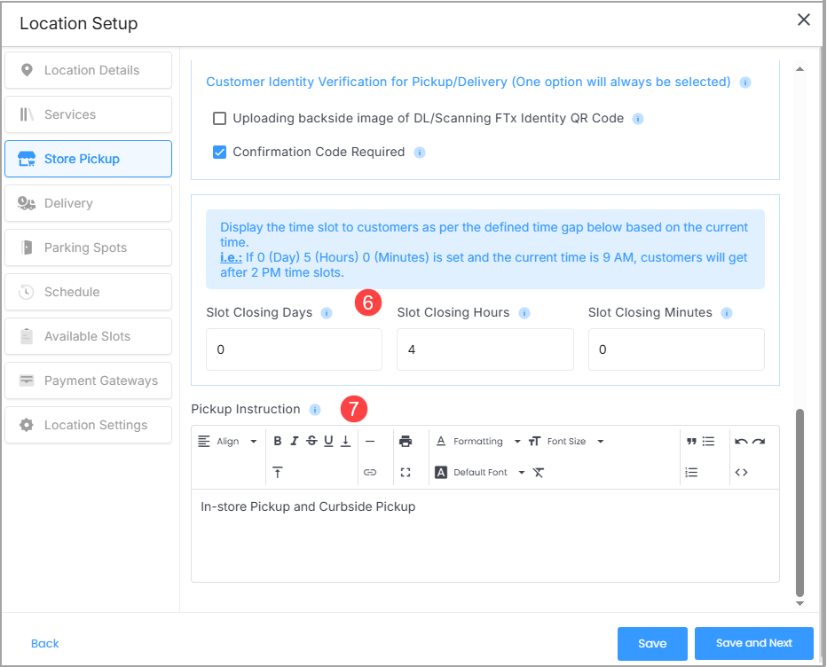Select Store Pickup tab

pos(89,159)
